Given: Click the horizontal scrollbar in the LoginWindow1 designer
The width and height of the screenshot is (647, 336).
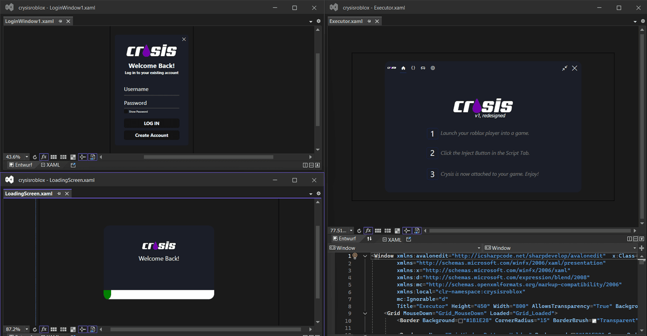Looking at the screenshot, I should point(209,157).
